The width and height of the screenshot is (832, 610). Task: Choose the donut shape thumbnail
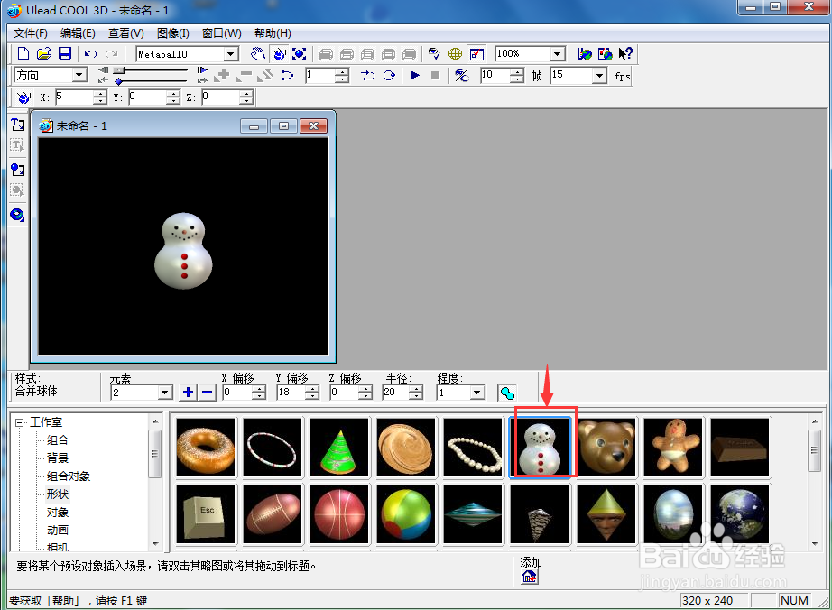[206, 448]
